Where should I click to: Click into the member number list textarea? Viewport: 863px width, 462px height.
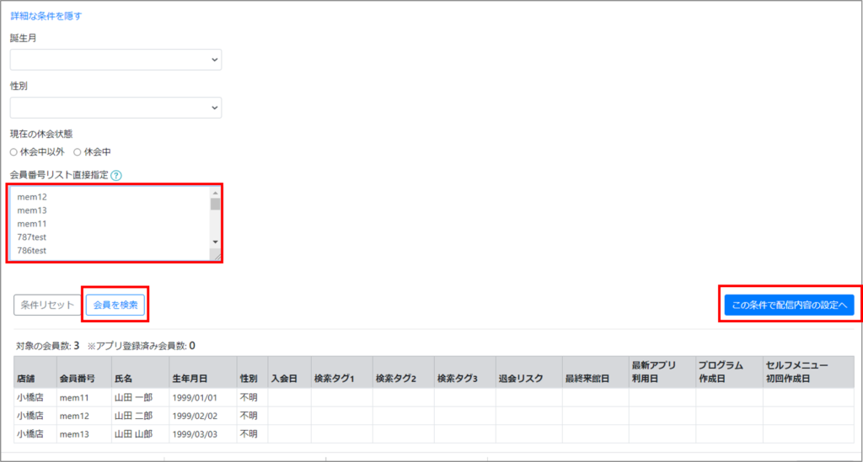coord(110,223)
